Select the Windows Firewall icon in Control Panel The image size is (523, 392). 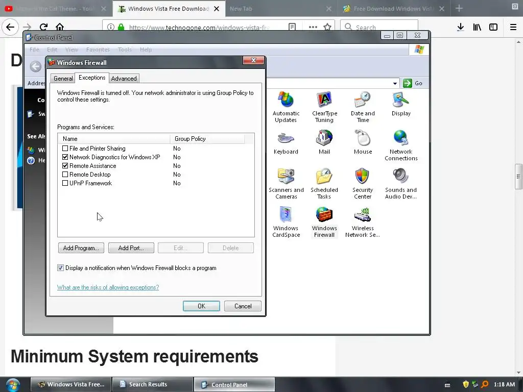[324, 222]
